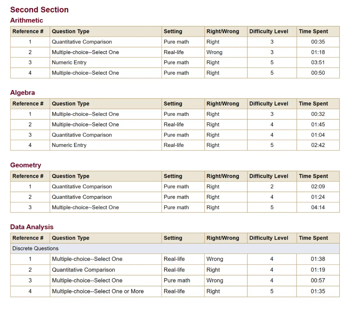This screenshot has width=346, height=312.
Task: Click the Data Analysis section heading
Action: (x=32, y=227)
